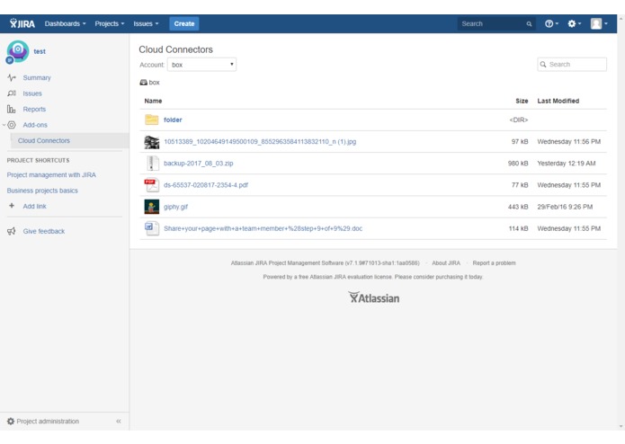
Task: Open backup-2017_08_03.zip link
Action: [199, 164]
